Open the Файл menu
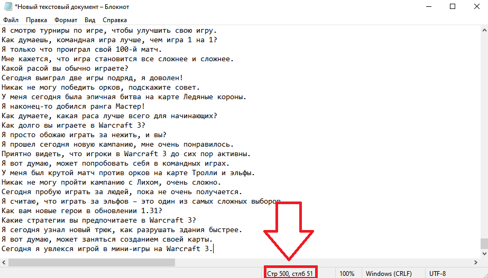 [x=11, y=20]
